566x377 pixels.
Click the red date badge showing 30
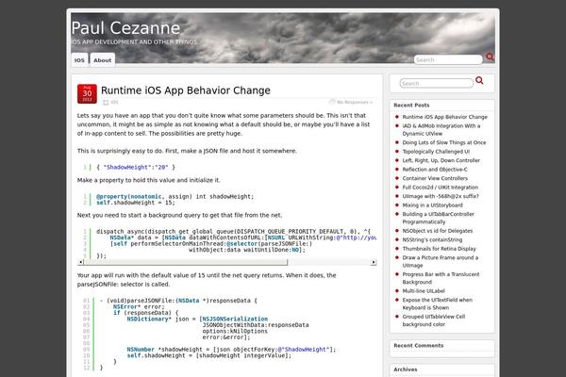(87, 94)
